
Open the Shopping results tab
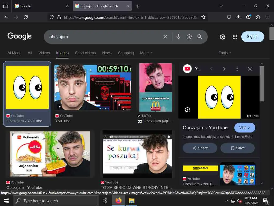(126, 53)
